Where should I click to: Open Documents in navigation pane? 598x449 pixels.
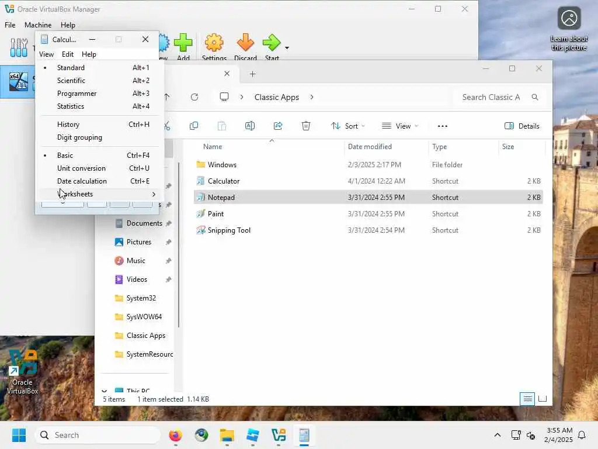tap(143, 223)
